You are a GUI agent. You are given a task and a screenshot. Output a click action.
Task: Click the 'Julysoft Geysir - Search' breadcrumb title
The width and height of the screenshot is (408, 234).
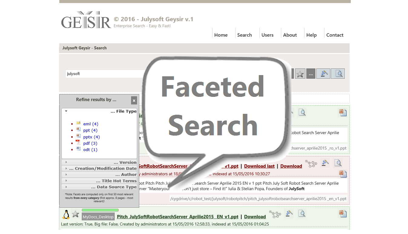pos(84,48)
